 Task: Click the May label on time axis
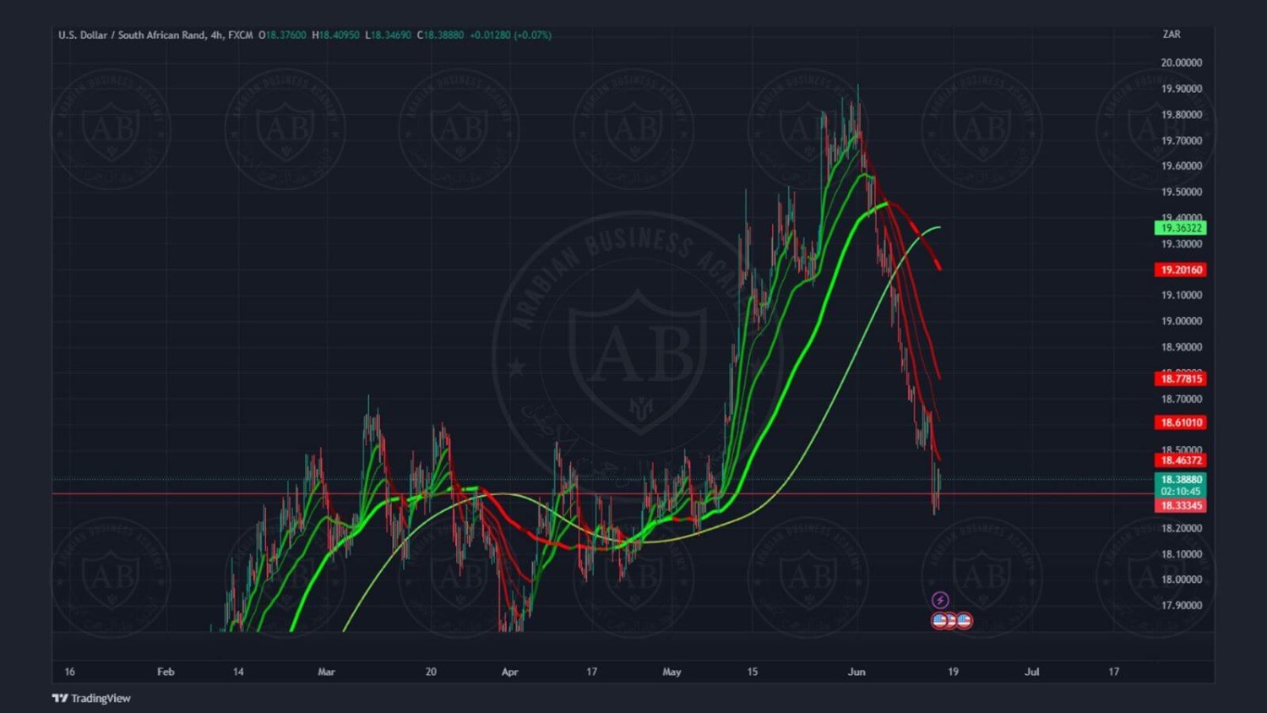tap(672, 672)
